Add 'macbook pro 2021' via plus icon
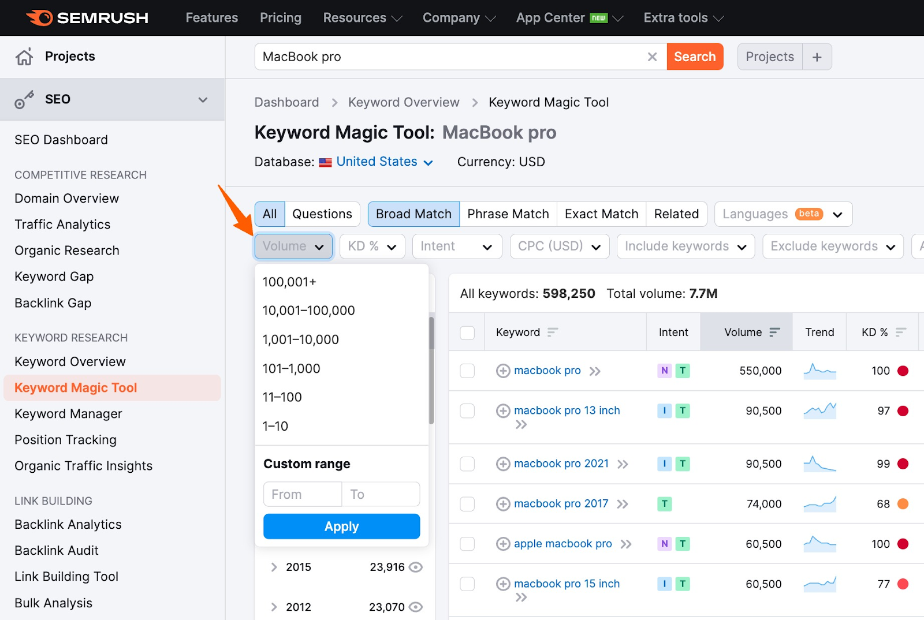Image resolution: width=924 pixels, height=620 pixels. coord(503,464)
